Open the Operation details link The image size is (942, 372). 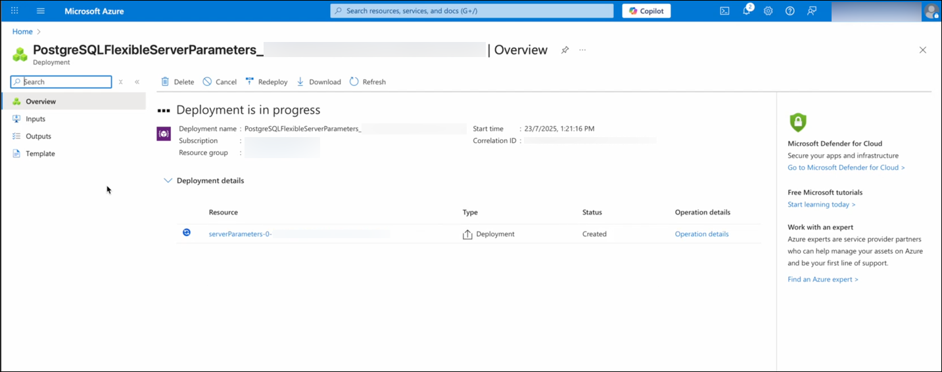pyautogui.click(x=701, y=234)
